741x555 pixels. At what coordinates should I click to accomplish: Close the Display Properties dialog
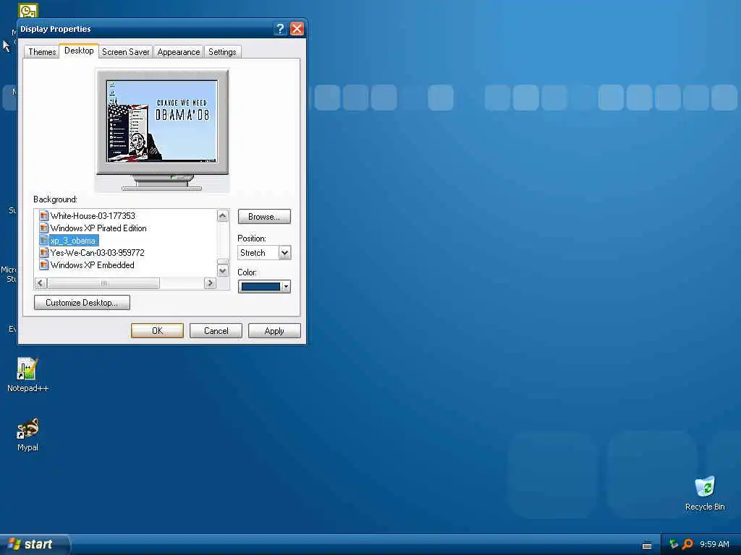297,29
